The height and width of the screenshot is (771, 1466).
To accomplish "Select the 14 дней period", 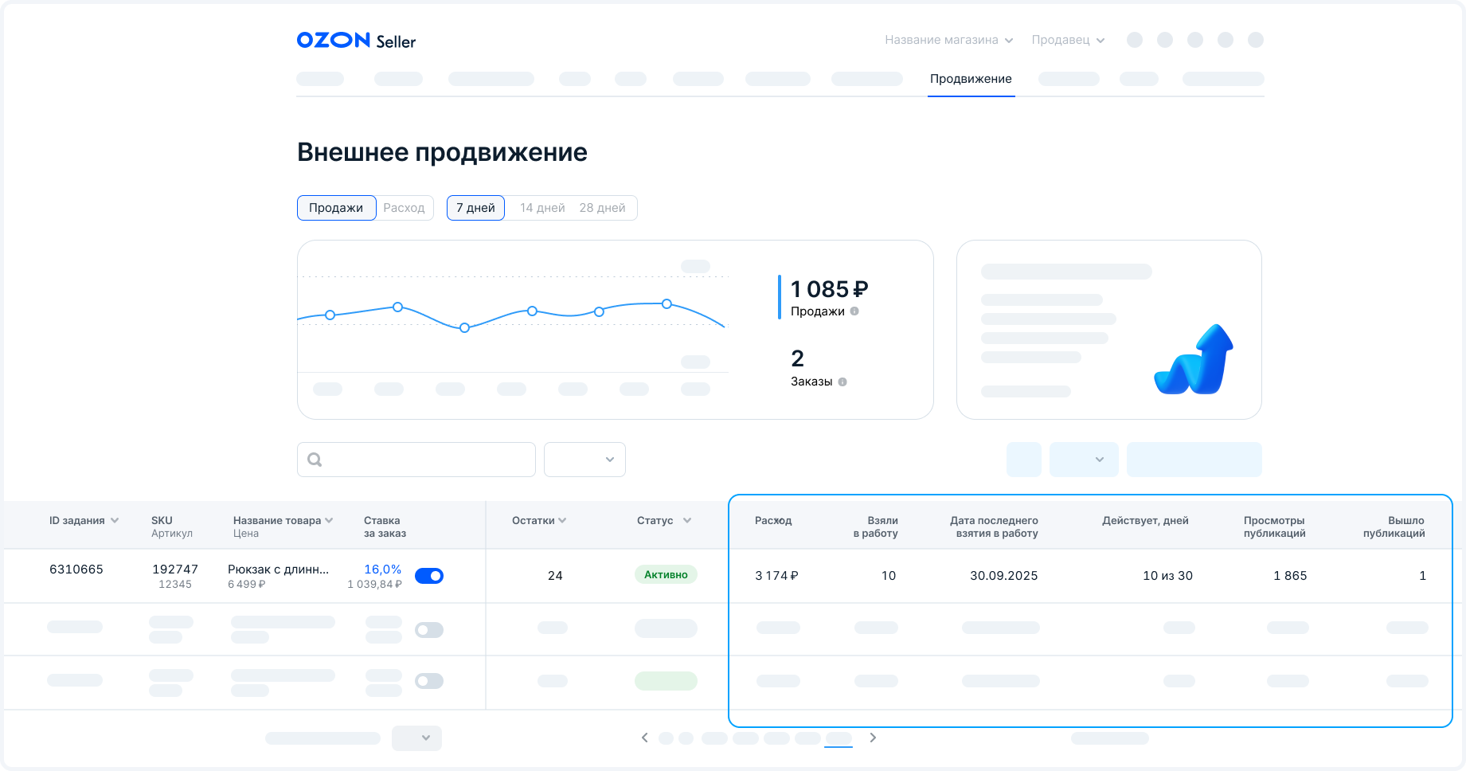I will coord(542,208).
